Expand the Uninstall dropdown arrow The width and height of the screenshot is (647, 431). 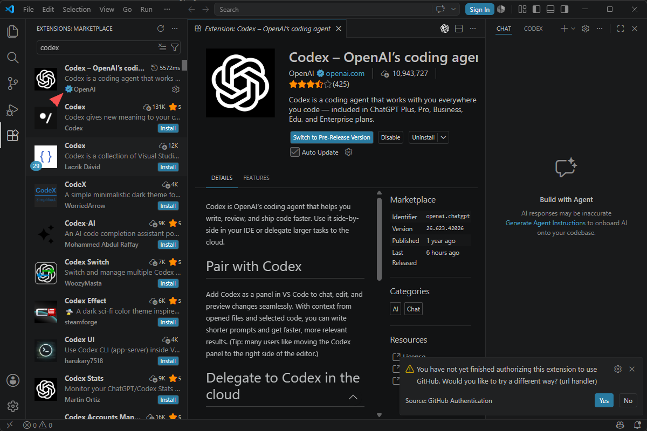tap(443, 137)
